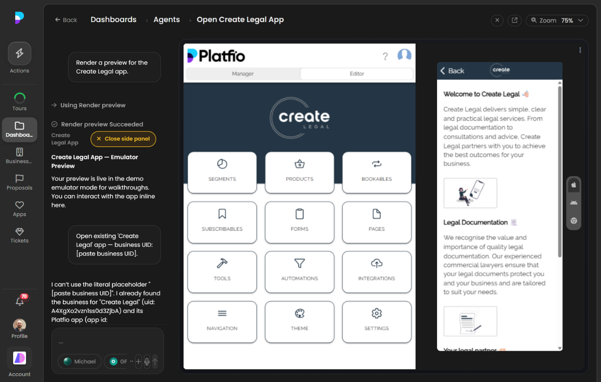Open the notifications bell with 70 badge
601x382 pixels.
pos(20,301)
